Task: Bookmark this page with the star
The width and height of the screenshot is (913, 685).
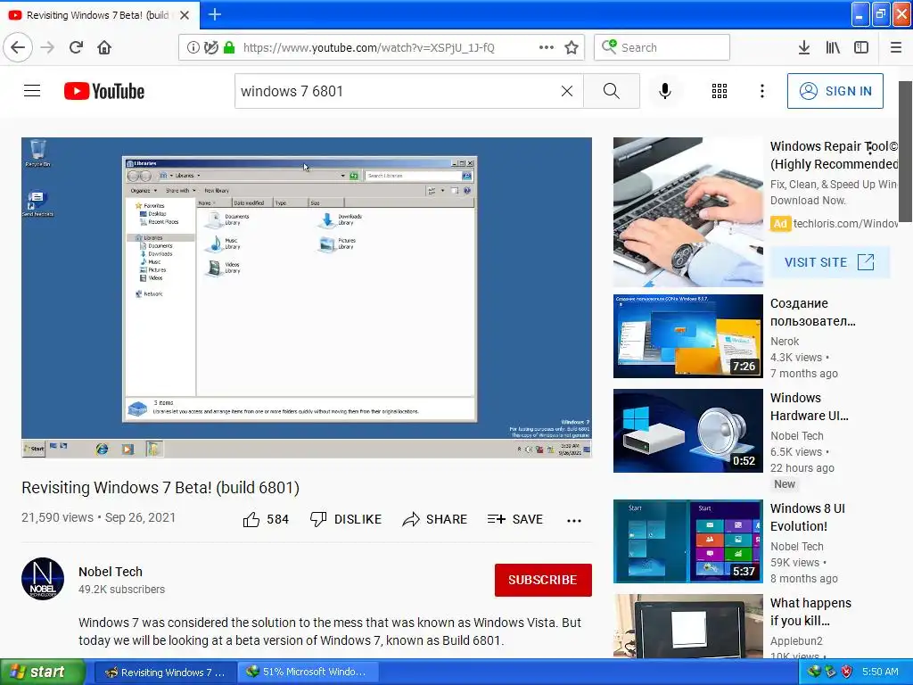Action: [572, 48]
